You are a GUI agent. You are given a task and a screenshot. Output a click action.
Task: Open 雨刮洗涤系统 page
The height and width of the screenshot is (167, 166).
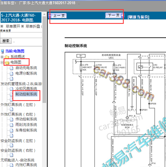26,125
